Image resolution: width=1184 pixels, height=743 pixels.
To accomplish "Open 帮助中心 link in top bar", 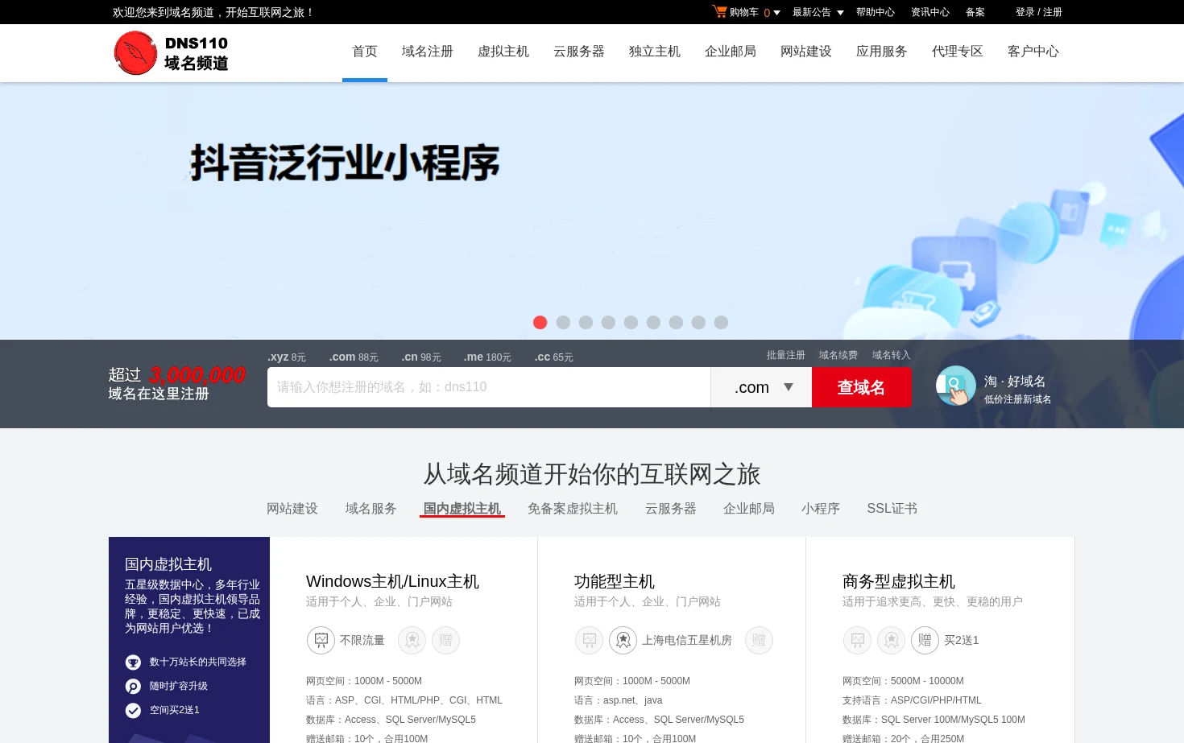I will point(876,12).
